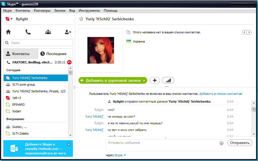This screenshot has width=258, height=161.
Task: Click the chat scrollbar down arrow
Action: tap(254, 134)
